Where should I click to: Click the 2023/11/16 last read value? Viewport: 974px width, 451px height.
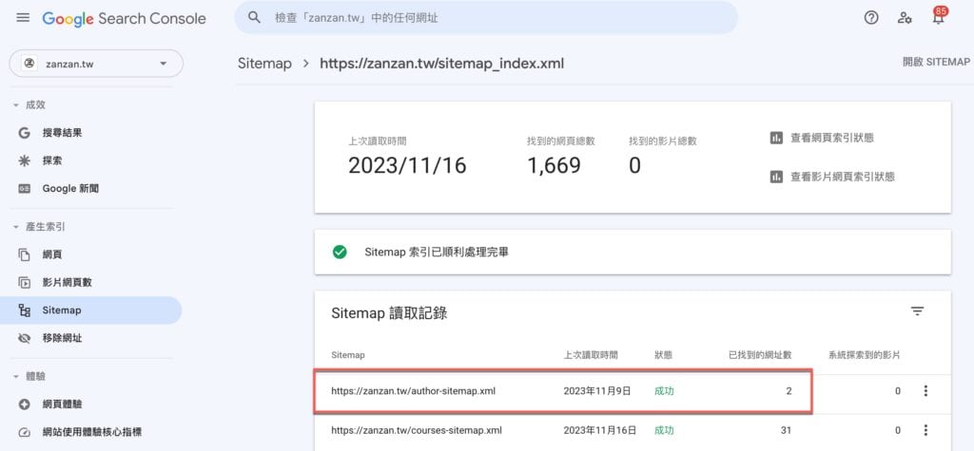(x=407, y=165)
